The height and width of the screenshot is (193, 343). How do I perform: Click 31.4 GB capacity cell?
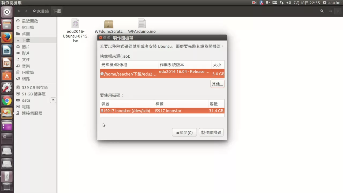click(216, 111)
